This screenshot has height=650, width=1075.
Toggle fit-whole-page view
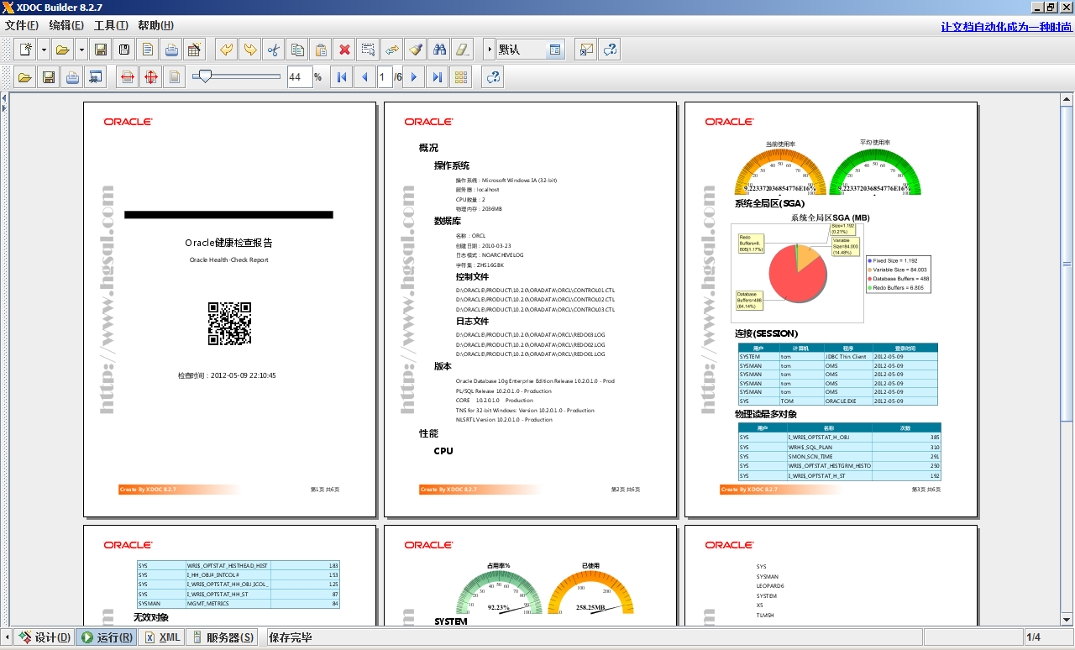pos(149,76)
